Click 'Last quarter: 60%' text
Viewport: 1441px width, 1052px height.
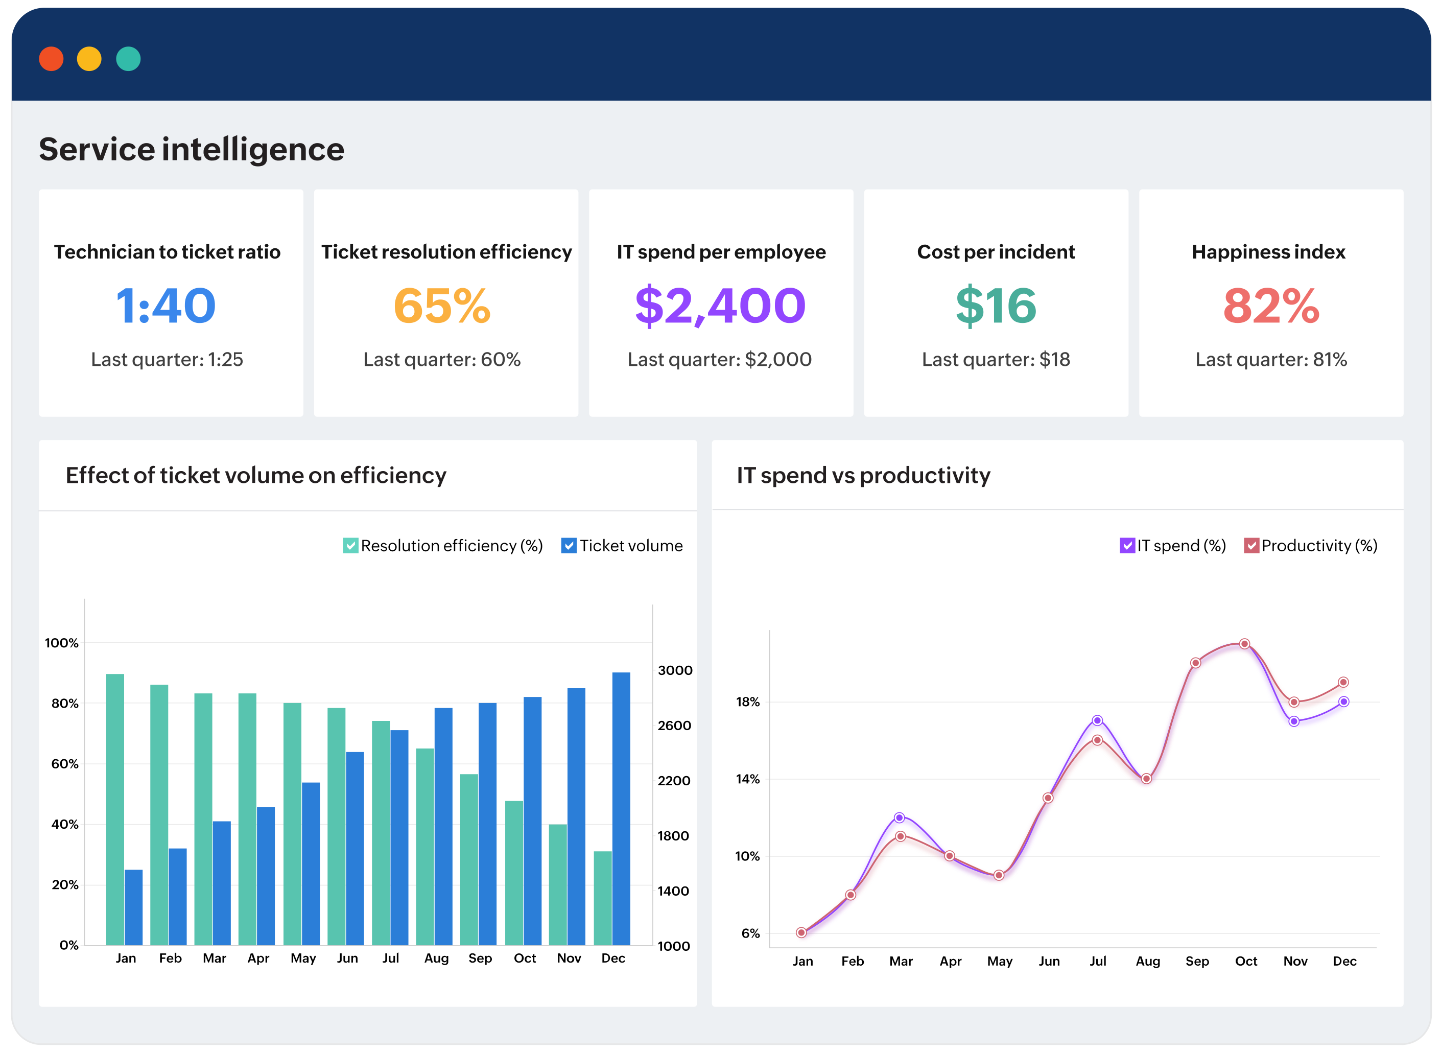pos(442,359)
